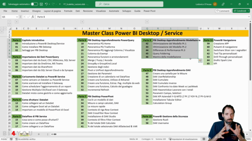Image resolution: width=252 pixels, height=141 pixels.
Task: Open the File menu
Action: click(x=5, y=11)
